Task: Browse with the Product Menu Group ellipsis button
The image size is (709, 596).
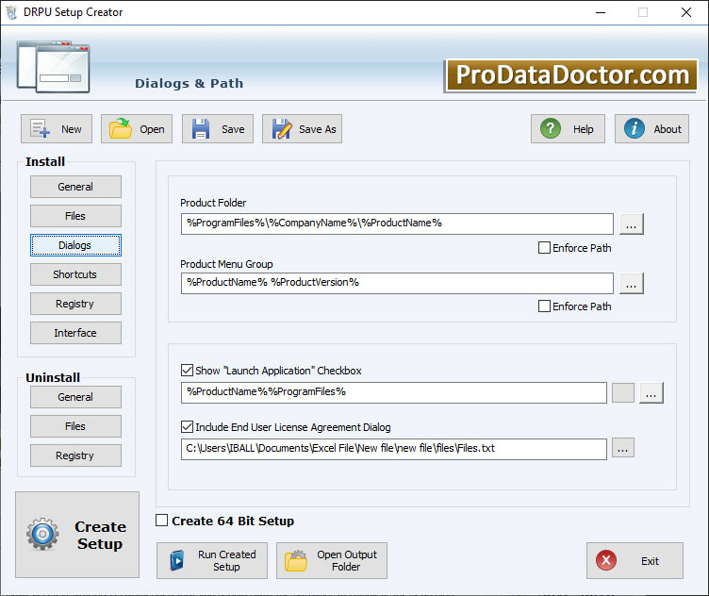Action: (632, 283)
